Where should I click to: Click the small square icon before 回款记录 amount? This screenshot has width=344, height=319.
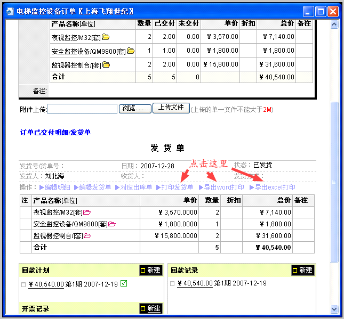172,284
